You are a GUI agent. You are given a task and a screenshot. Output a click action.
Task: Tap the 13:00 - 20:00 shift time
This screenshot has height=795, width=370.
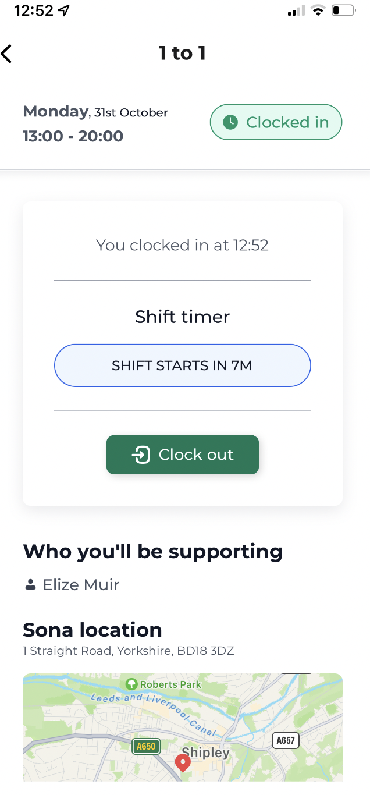click(x=73, y=136)
